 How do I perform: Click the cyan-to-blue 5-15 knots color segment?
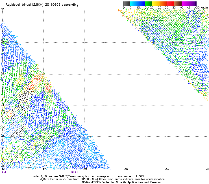(x=138, y=3)
